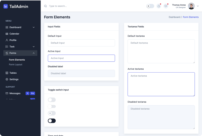202x136 pixels.
Task: Open Messages in the Support section
Action: (15, 93)
